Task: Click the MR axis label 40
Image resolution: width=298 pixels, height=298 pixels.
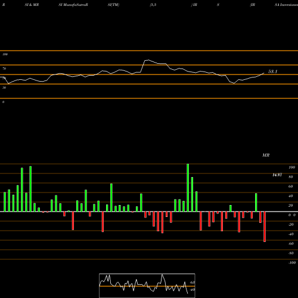Action: pos(291,196)
